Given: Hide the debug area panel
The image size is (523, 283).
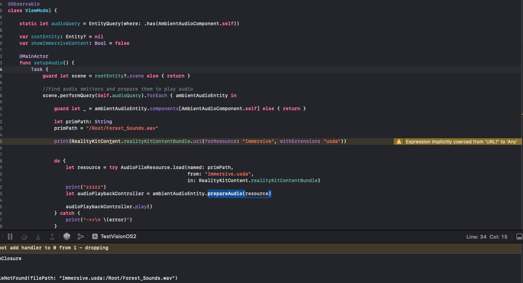Looking at the screenshot, I should pyautogui.click(x=519, y=236).
